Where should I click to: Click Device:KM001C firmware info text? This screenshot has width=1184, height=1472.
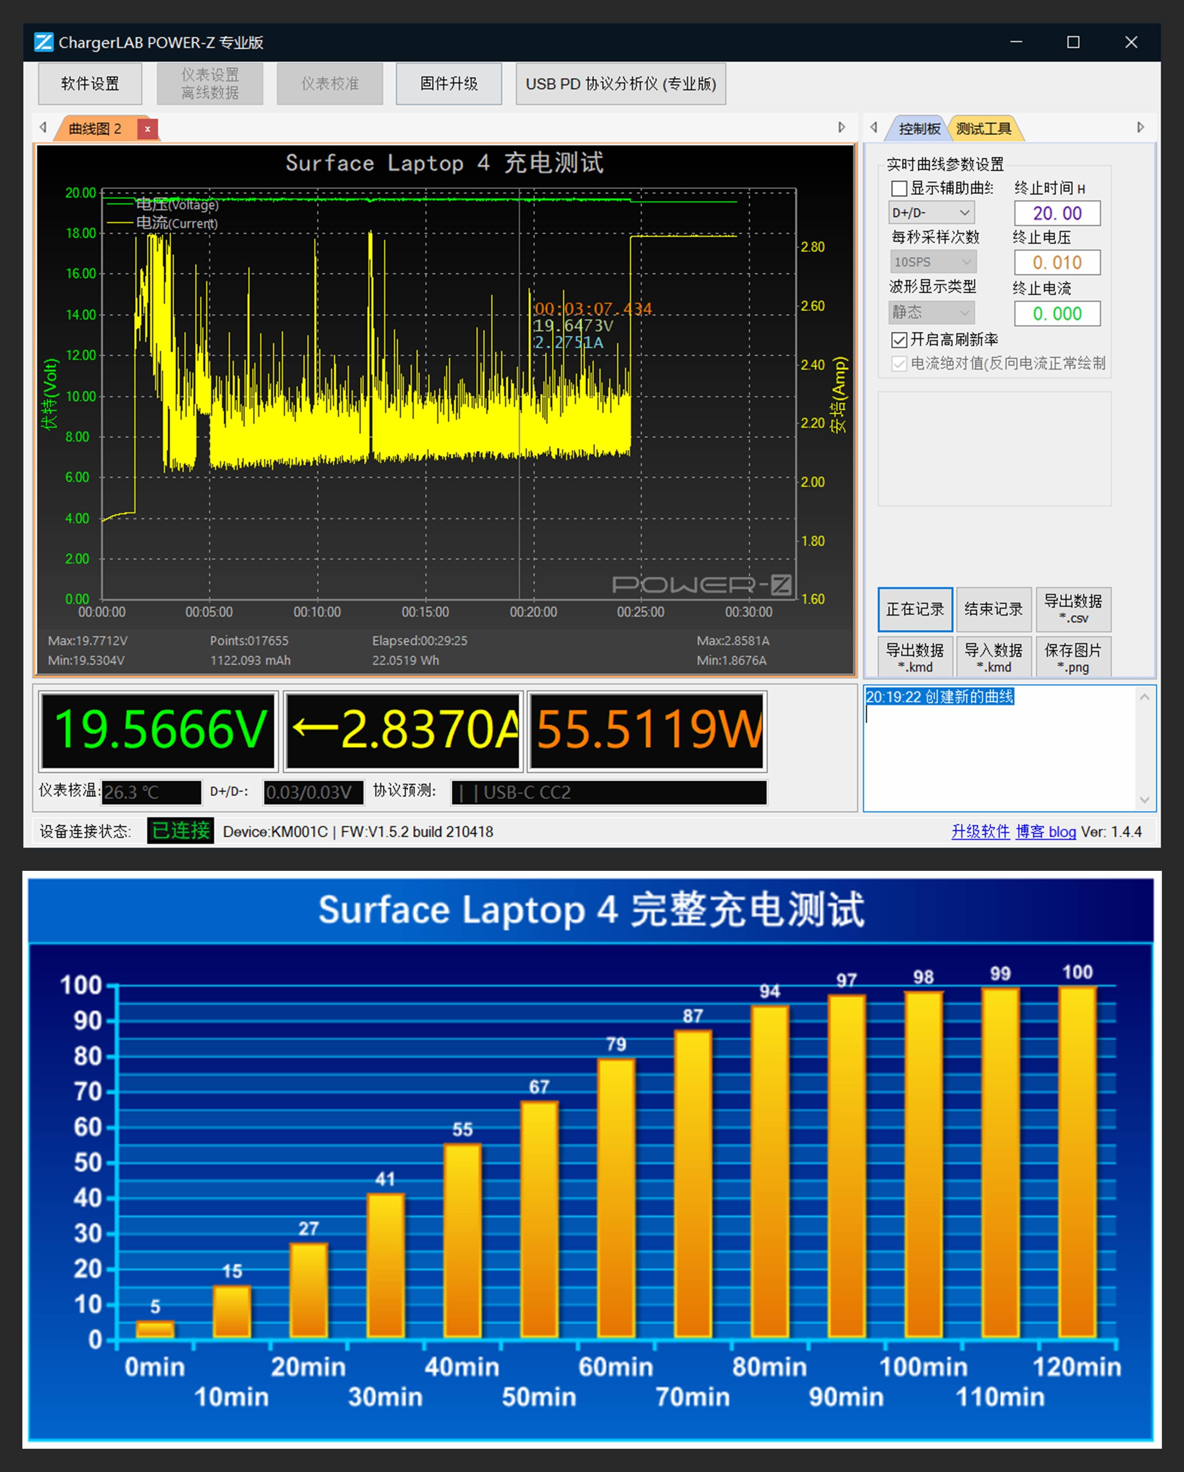(x=358, y=832)
